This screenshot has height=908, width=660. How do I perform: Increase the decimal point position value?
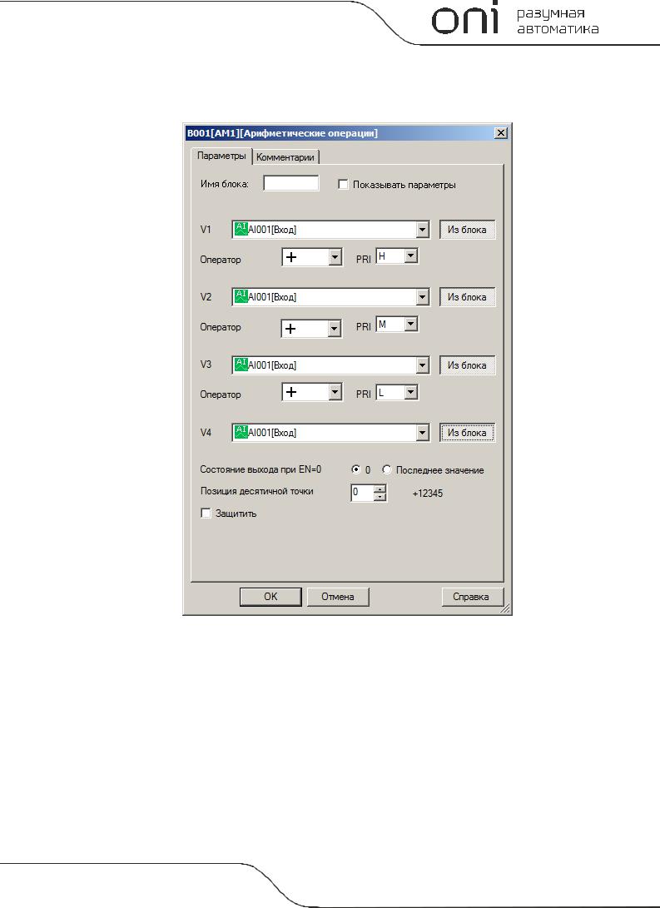pyautogui.click(x=380, y=489)
